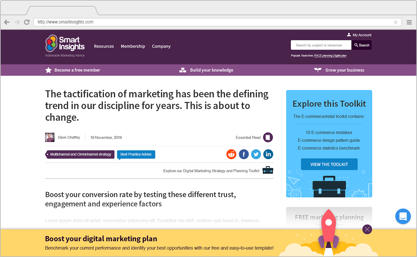Image resolution: width=417 pixels, height=257 pixels.
Task: Reload the page with browser refresh
Action: tap(27, 22)
